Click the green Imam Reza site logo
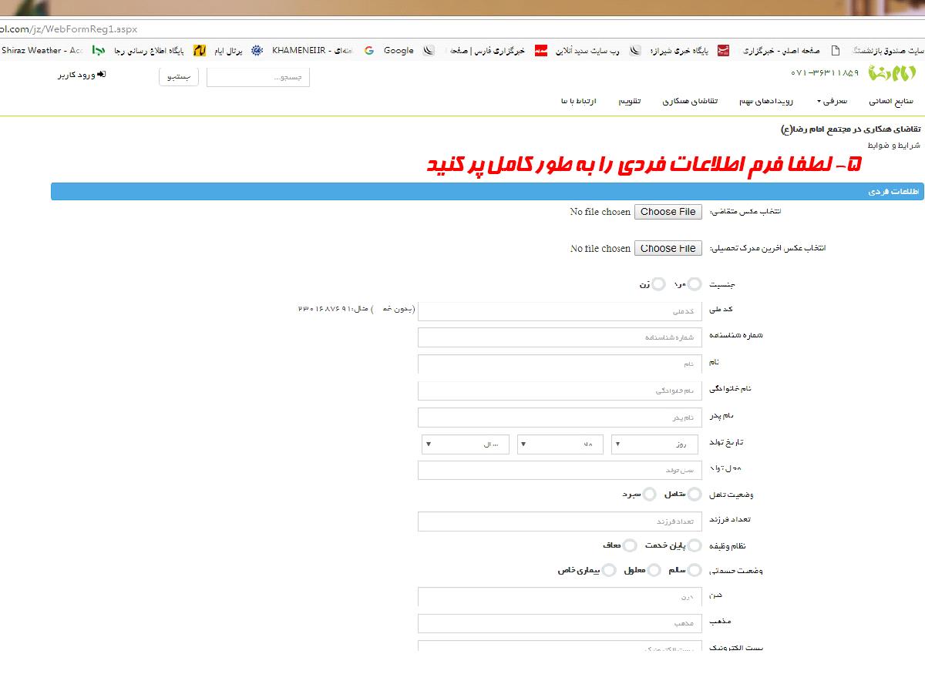This screenshot has width=925, height=674. coord(892,73)
